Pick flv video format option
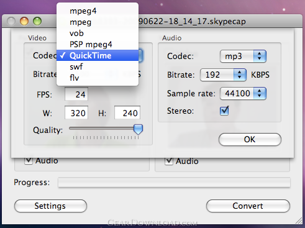Screen dimensions: 305x228 [x=98, y=78]
